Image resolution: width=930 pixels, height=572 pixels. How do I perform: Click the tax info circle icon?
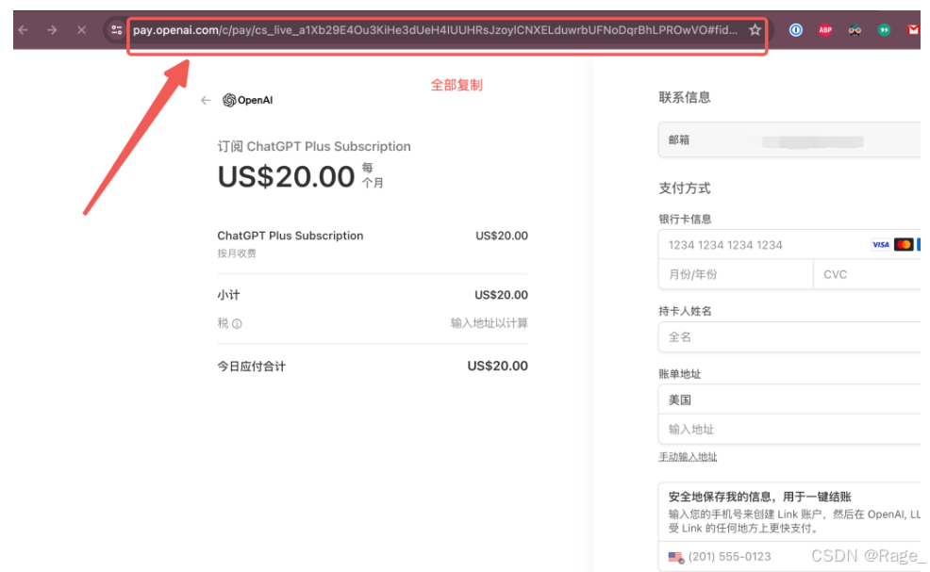tap(237, 323)
